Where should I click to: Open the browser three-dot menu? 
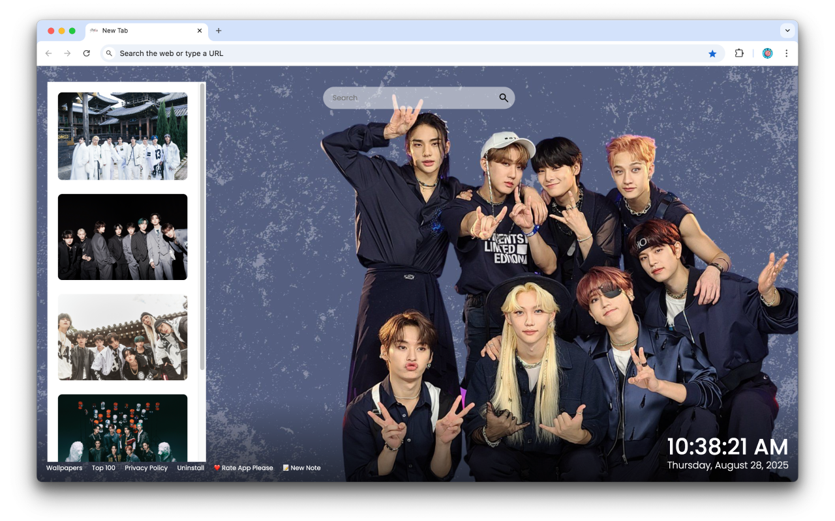click(787, 53)
